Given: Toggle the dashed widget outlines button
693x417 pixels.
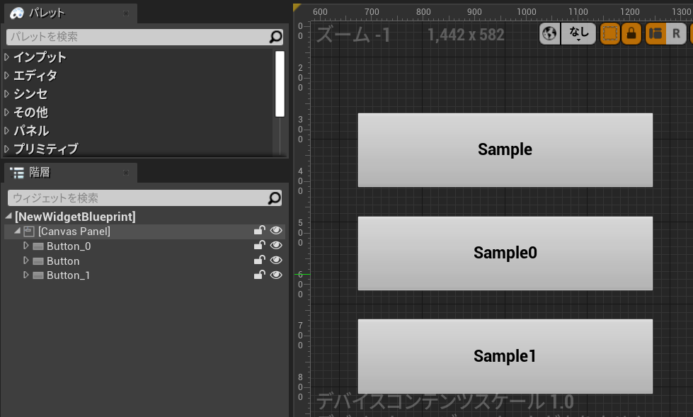Looking at the screenshot, I should 610,33.
